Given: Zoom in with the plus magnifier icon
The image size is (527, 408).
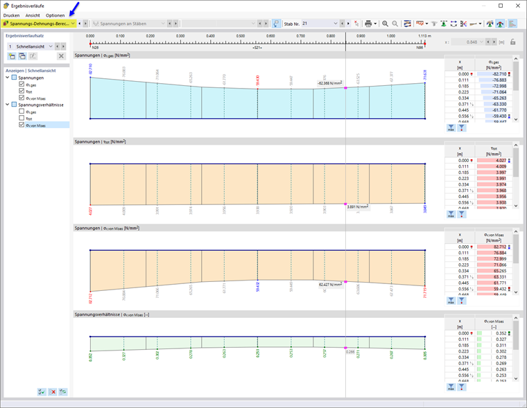Looking at the screenshot, I should (385, 24).
